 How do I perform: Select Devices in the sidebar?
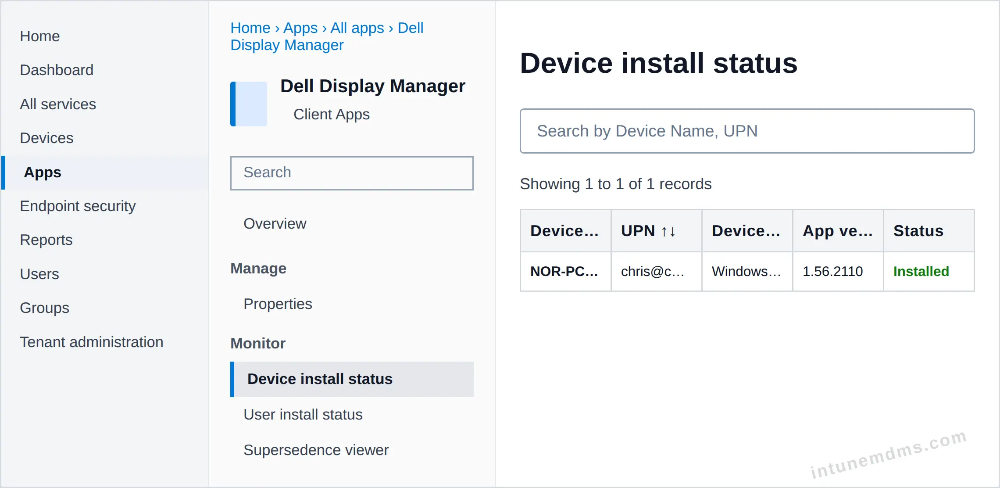pos(46,138)
